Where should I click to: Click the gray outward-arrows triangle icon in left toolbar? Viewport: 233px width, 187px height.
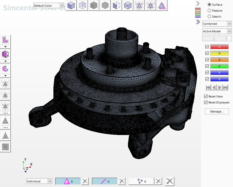point(5,84)
